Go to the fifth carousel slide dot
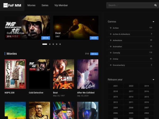This screenshot has width=159, height=119. (60, 44)
